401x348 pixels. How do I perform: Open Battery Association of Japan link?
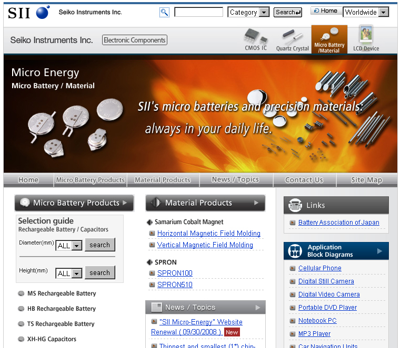tap(338, 222)
